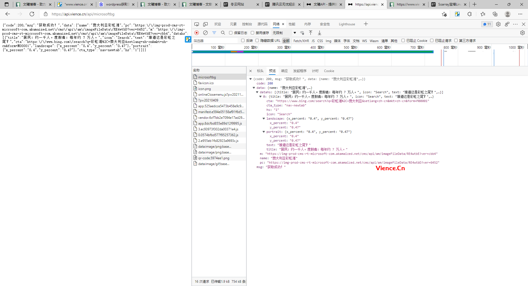The width and height of the screenshot is (528, 286).
Task: Collapse the datahs array node
Action: click(x=257, y=92)
